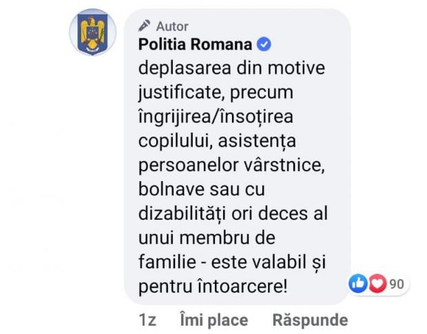Click Răspunde to reply to comment
The width and height of the screenshot is (427, 334).
[x=310, y=320]
